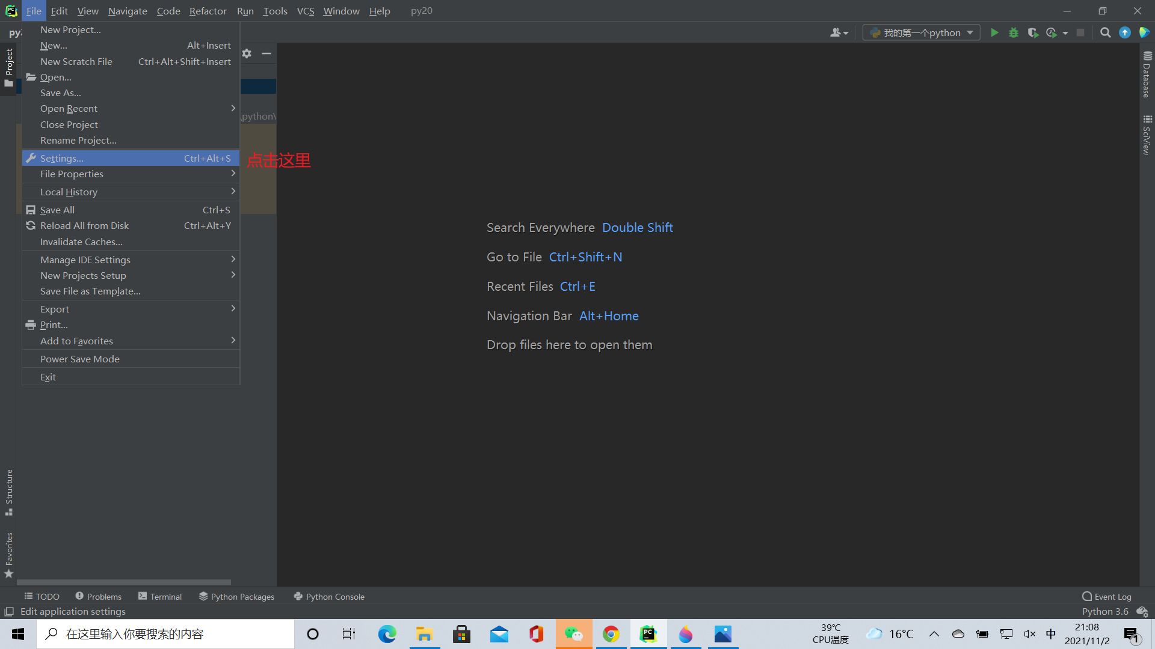This screenshot has width=1155, height=649.
Task: Open the Terminal tab
Action: tap(160, 597)
